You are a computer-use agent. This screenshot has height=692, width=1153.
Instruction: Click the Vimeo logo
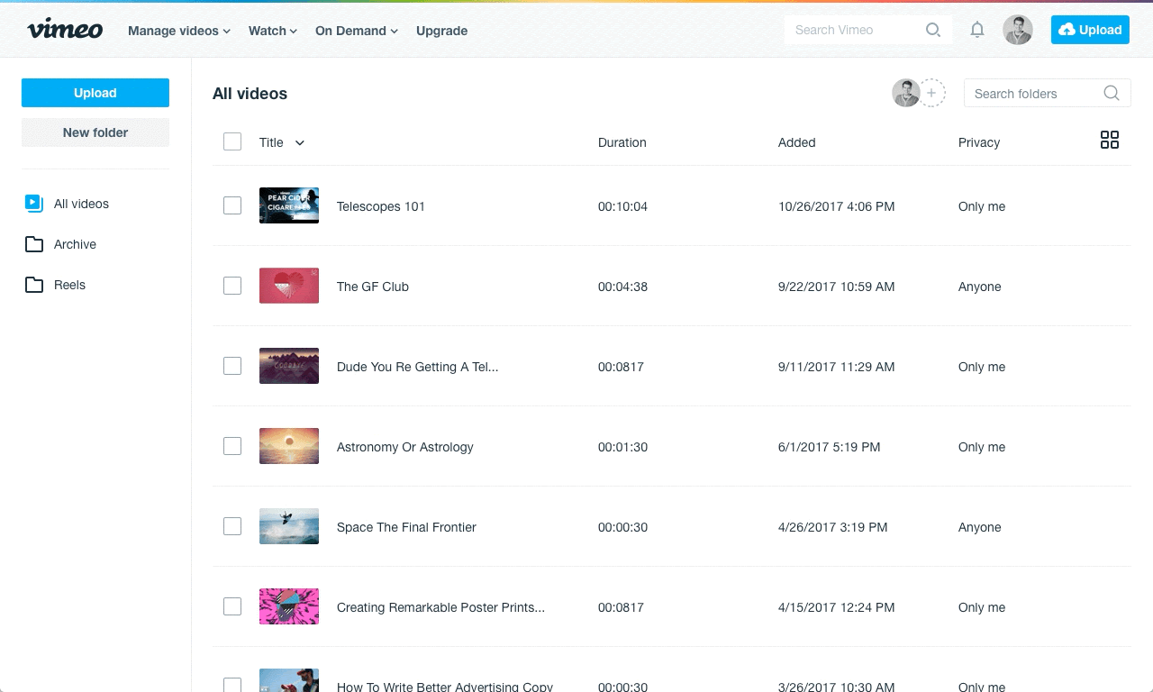(65, 30)
